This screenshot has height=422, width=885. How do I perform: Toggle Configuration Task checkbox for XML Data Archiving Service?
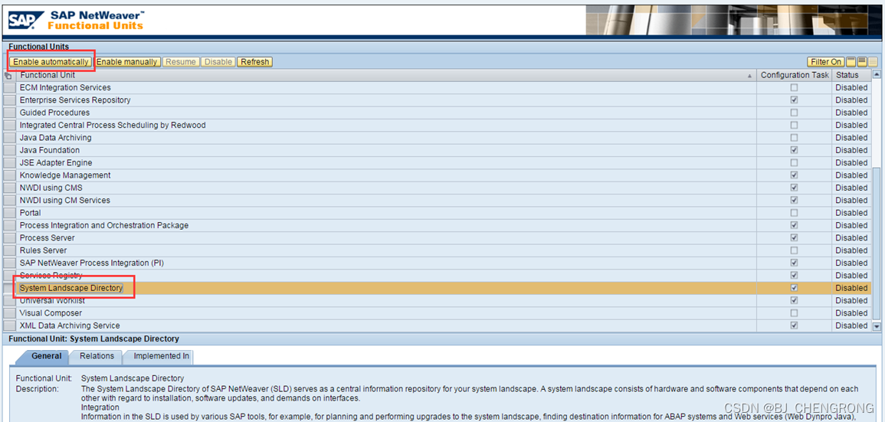794,325
